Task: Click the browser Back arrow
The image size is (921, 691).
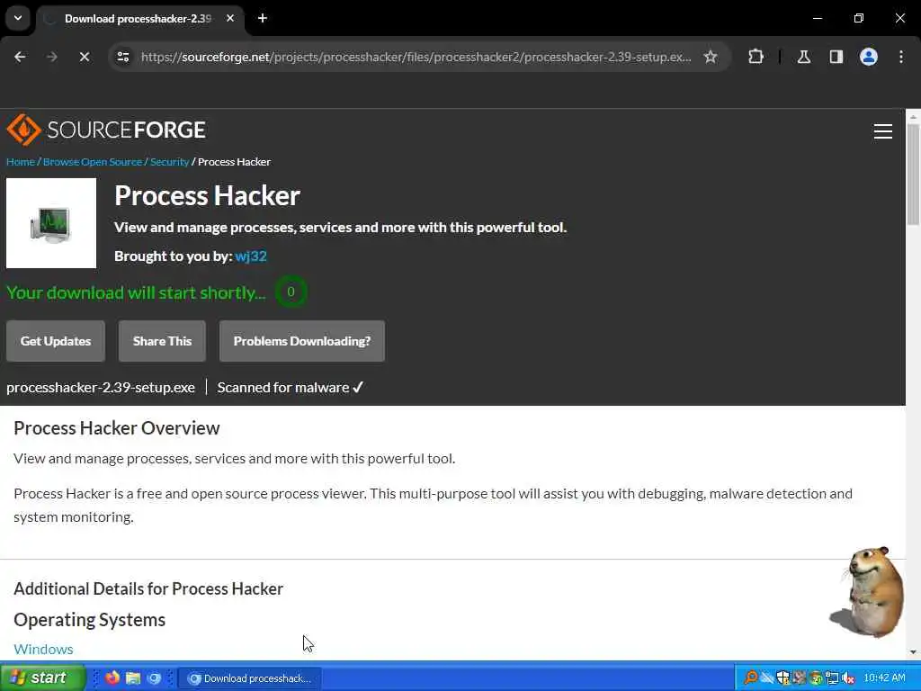Action: [20, 57]
